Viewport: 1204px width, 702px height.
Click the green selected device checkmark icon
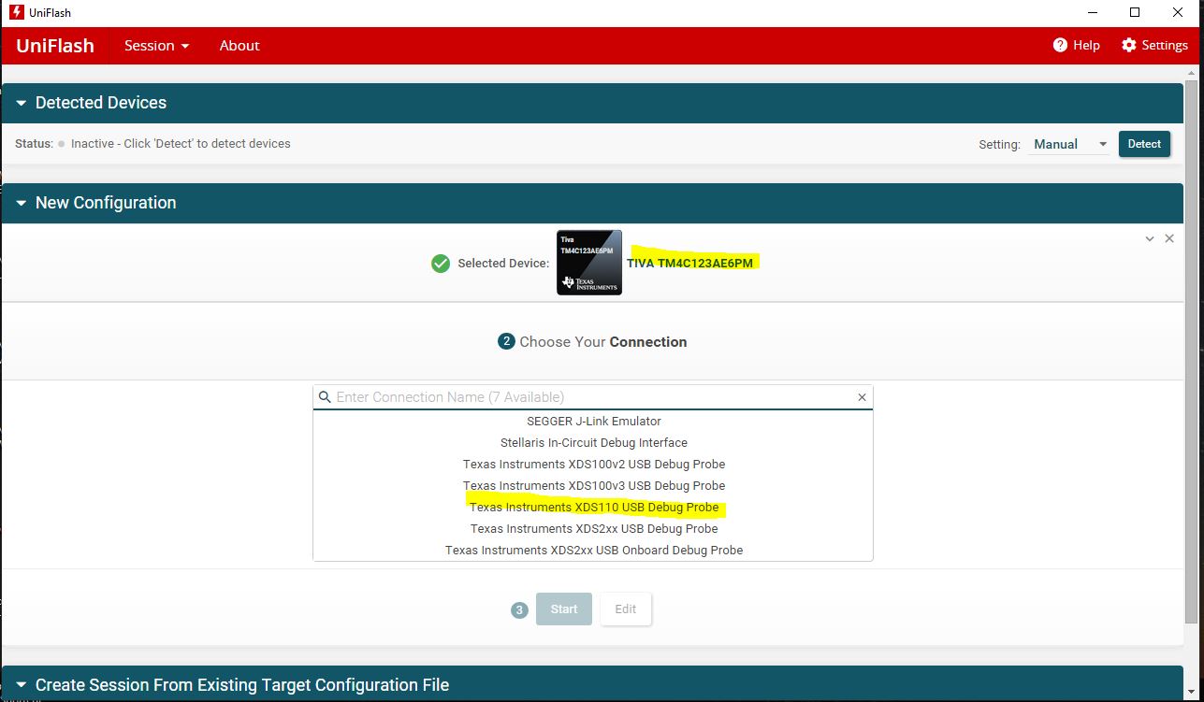(441, 264)
